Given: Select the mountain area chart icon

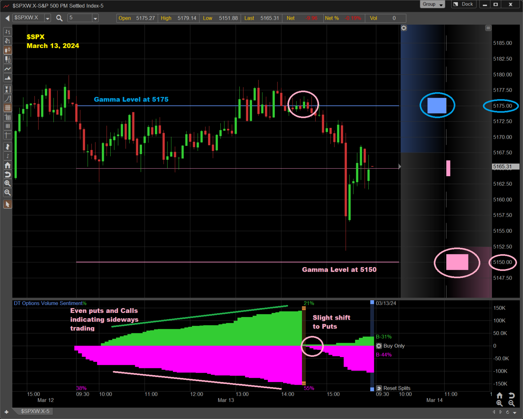Looking at the screenshot, I should tap(7, 78).
